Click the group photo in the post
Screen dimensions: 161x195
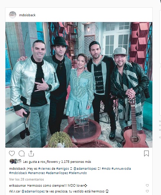[79, 85]
